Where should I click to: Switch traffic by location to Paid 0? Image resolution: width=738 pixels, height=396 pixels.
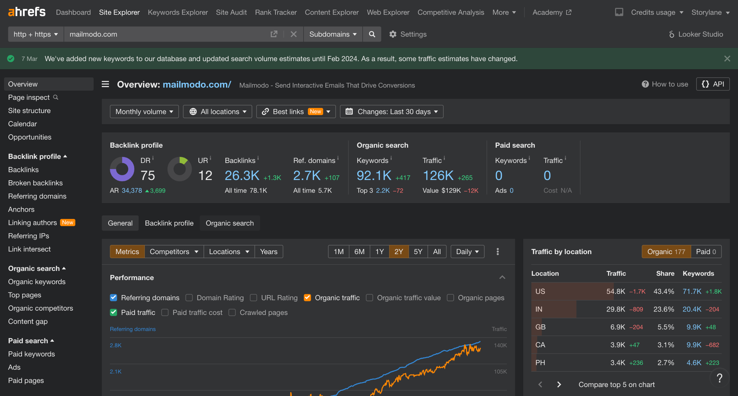[x=706, y=252]
